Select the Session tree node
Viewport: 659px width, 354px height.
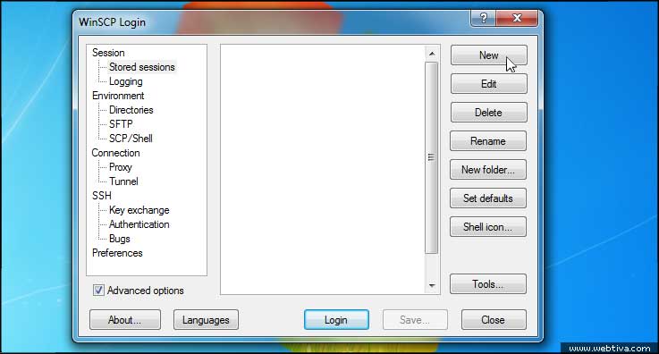tap(108, 53)
